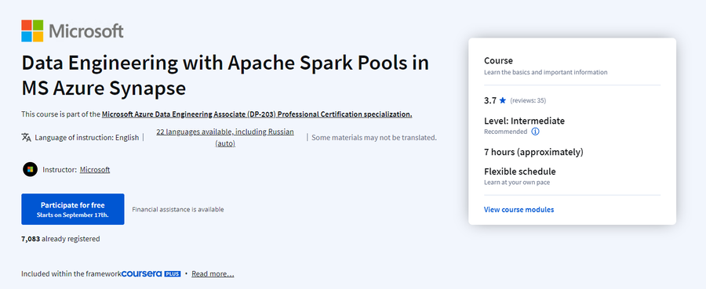The height and width of the screenshot is (289, 706).
Task: Click the Coursera Plus logo
Action: point(151,273)
